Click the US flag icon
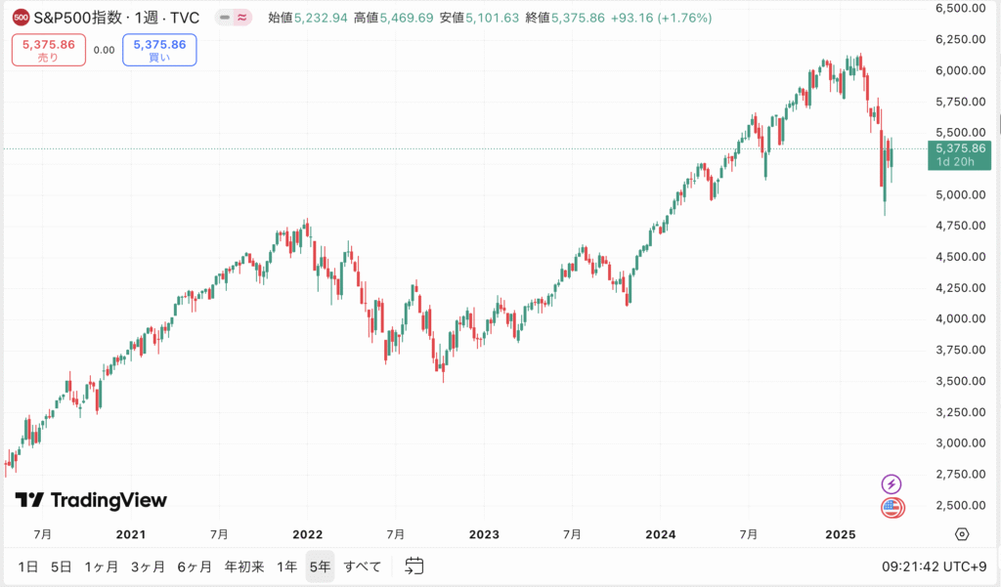 click(x=892, y=507)
